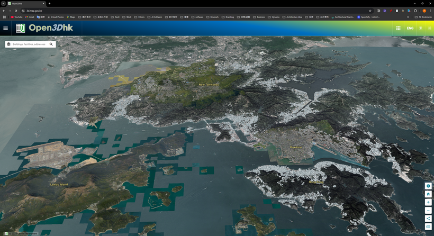Open the apps grid icon in header
Screen dimensions: 434x236
point(398,28)
